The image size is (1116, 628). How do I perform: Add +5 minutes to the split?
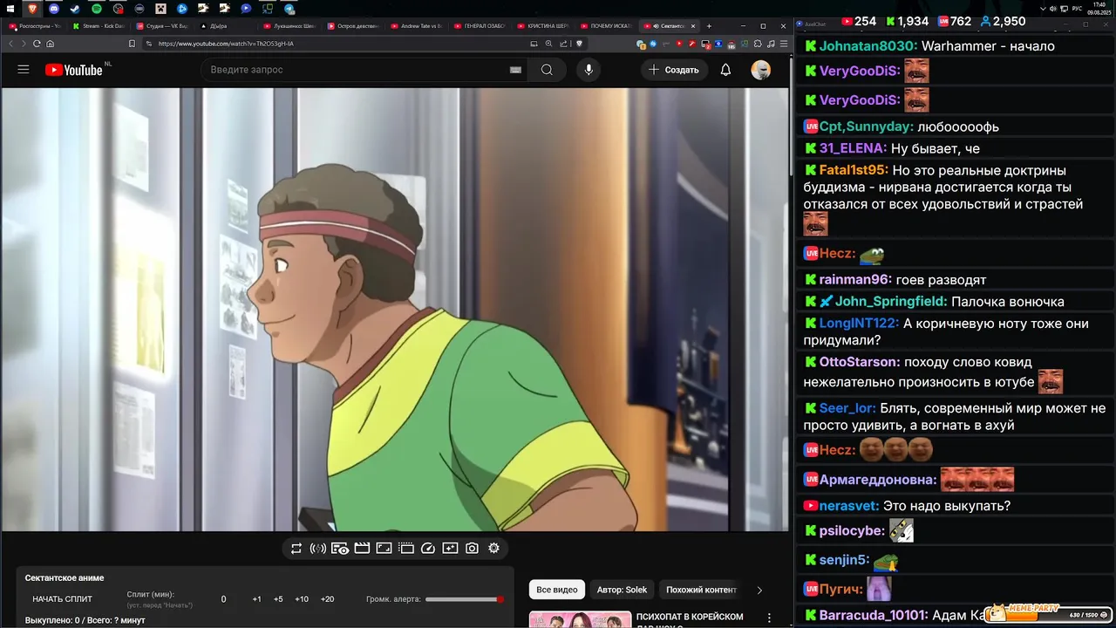(x=278, y=599)
